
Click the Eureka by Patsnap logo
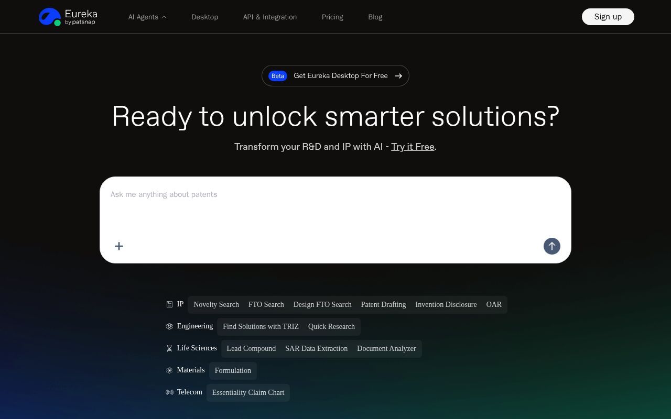click(x=68, y=17)
